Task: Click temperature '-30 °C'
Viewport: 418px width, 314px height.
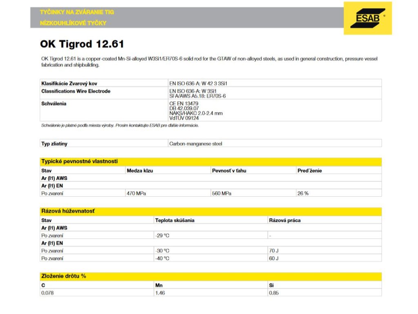Action: [162, 251]
